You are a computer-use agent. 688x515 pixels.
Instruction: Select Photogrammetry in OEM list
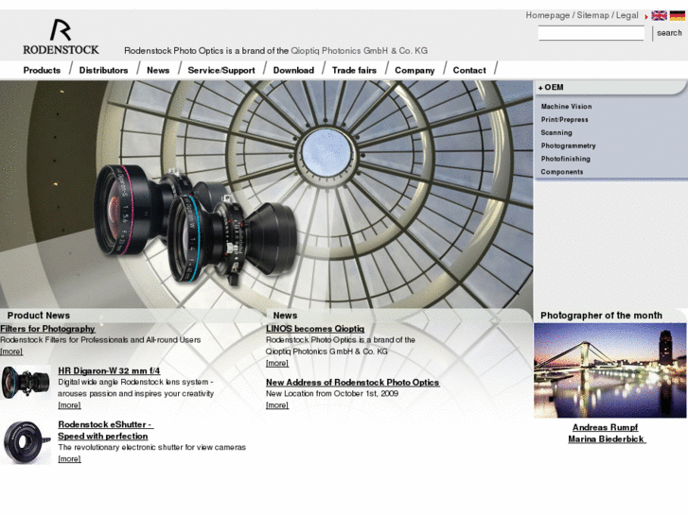pos(568,146)
